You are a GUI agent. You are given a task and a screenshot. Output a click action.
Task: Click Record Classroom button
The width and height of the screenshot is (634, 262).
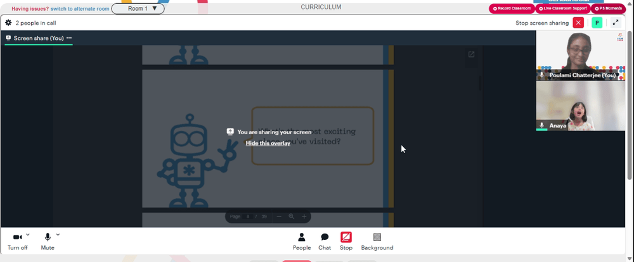coord(512,8)
